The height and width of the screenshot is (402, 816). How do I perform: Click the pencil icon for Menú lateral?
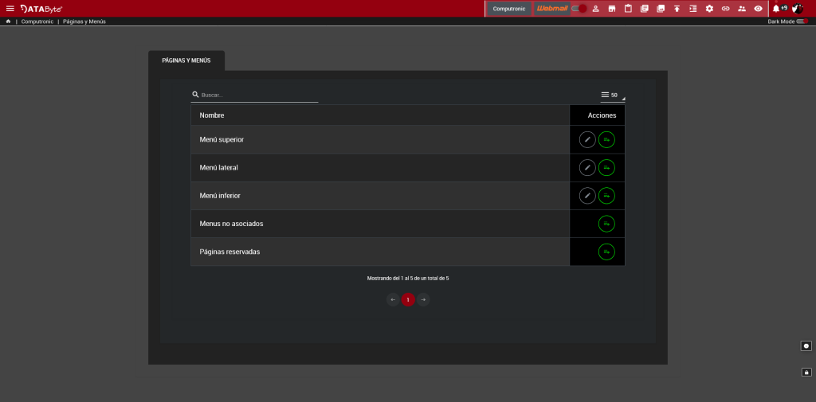(587, 168)
